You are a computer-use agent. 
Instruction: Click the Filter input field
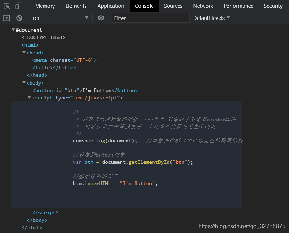(151, 18)
